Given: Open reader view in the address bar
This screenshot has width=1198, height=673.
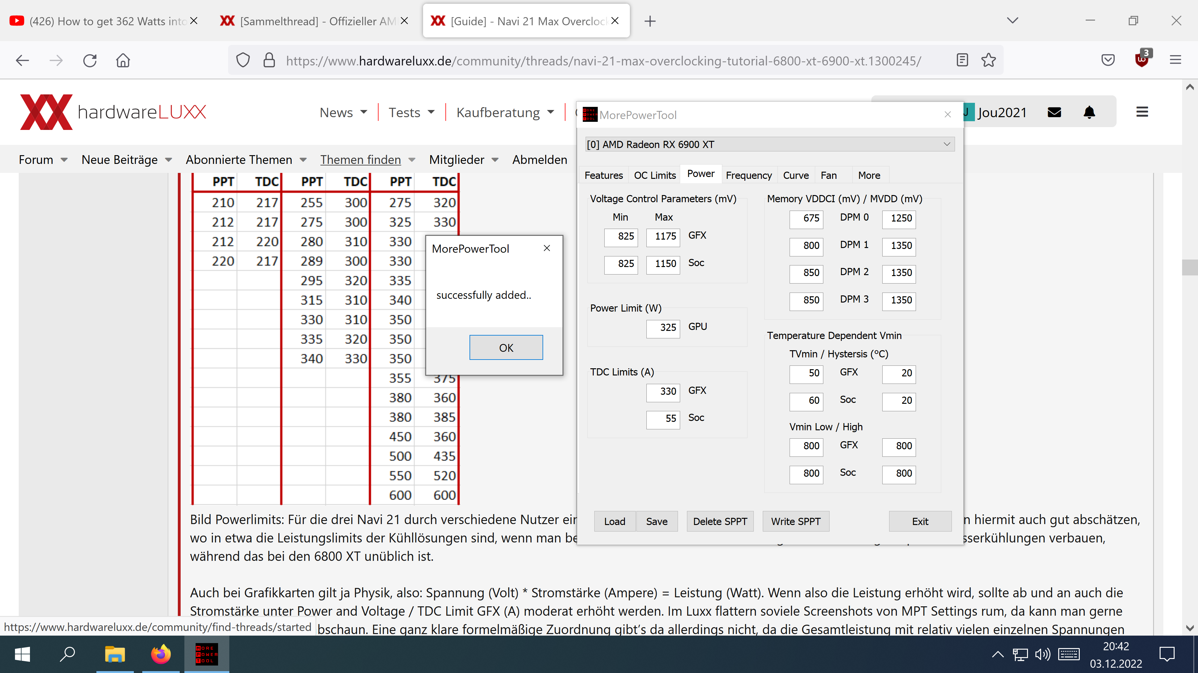Looking at the screenshot, I should [962, 60].
